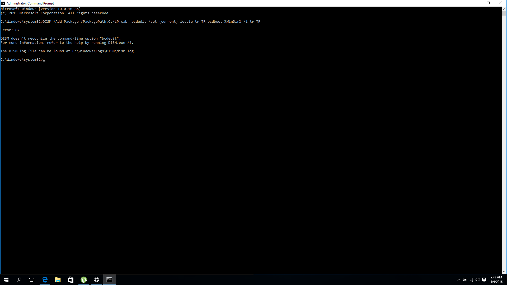Close the Command Prompt window
The width and height of the screenshot is (507, 285).
pyautogui.click(x=500, y=3)
